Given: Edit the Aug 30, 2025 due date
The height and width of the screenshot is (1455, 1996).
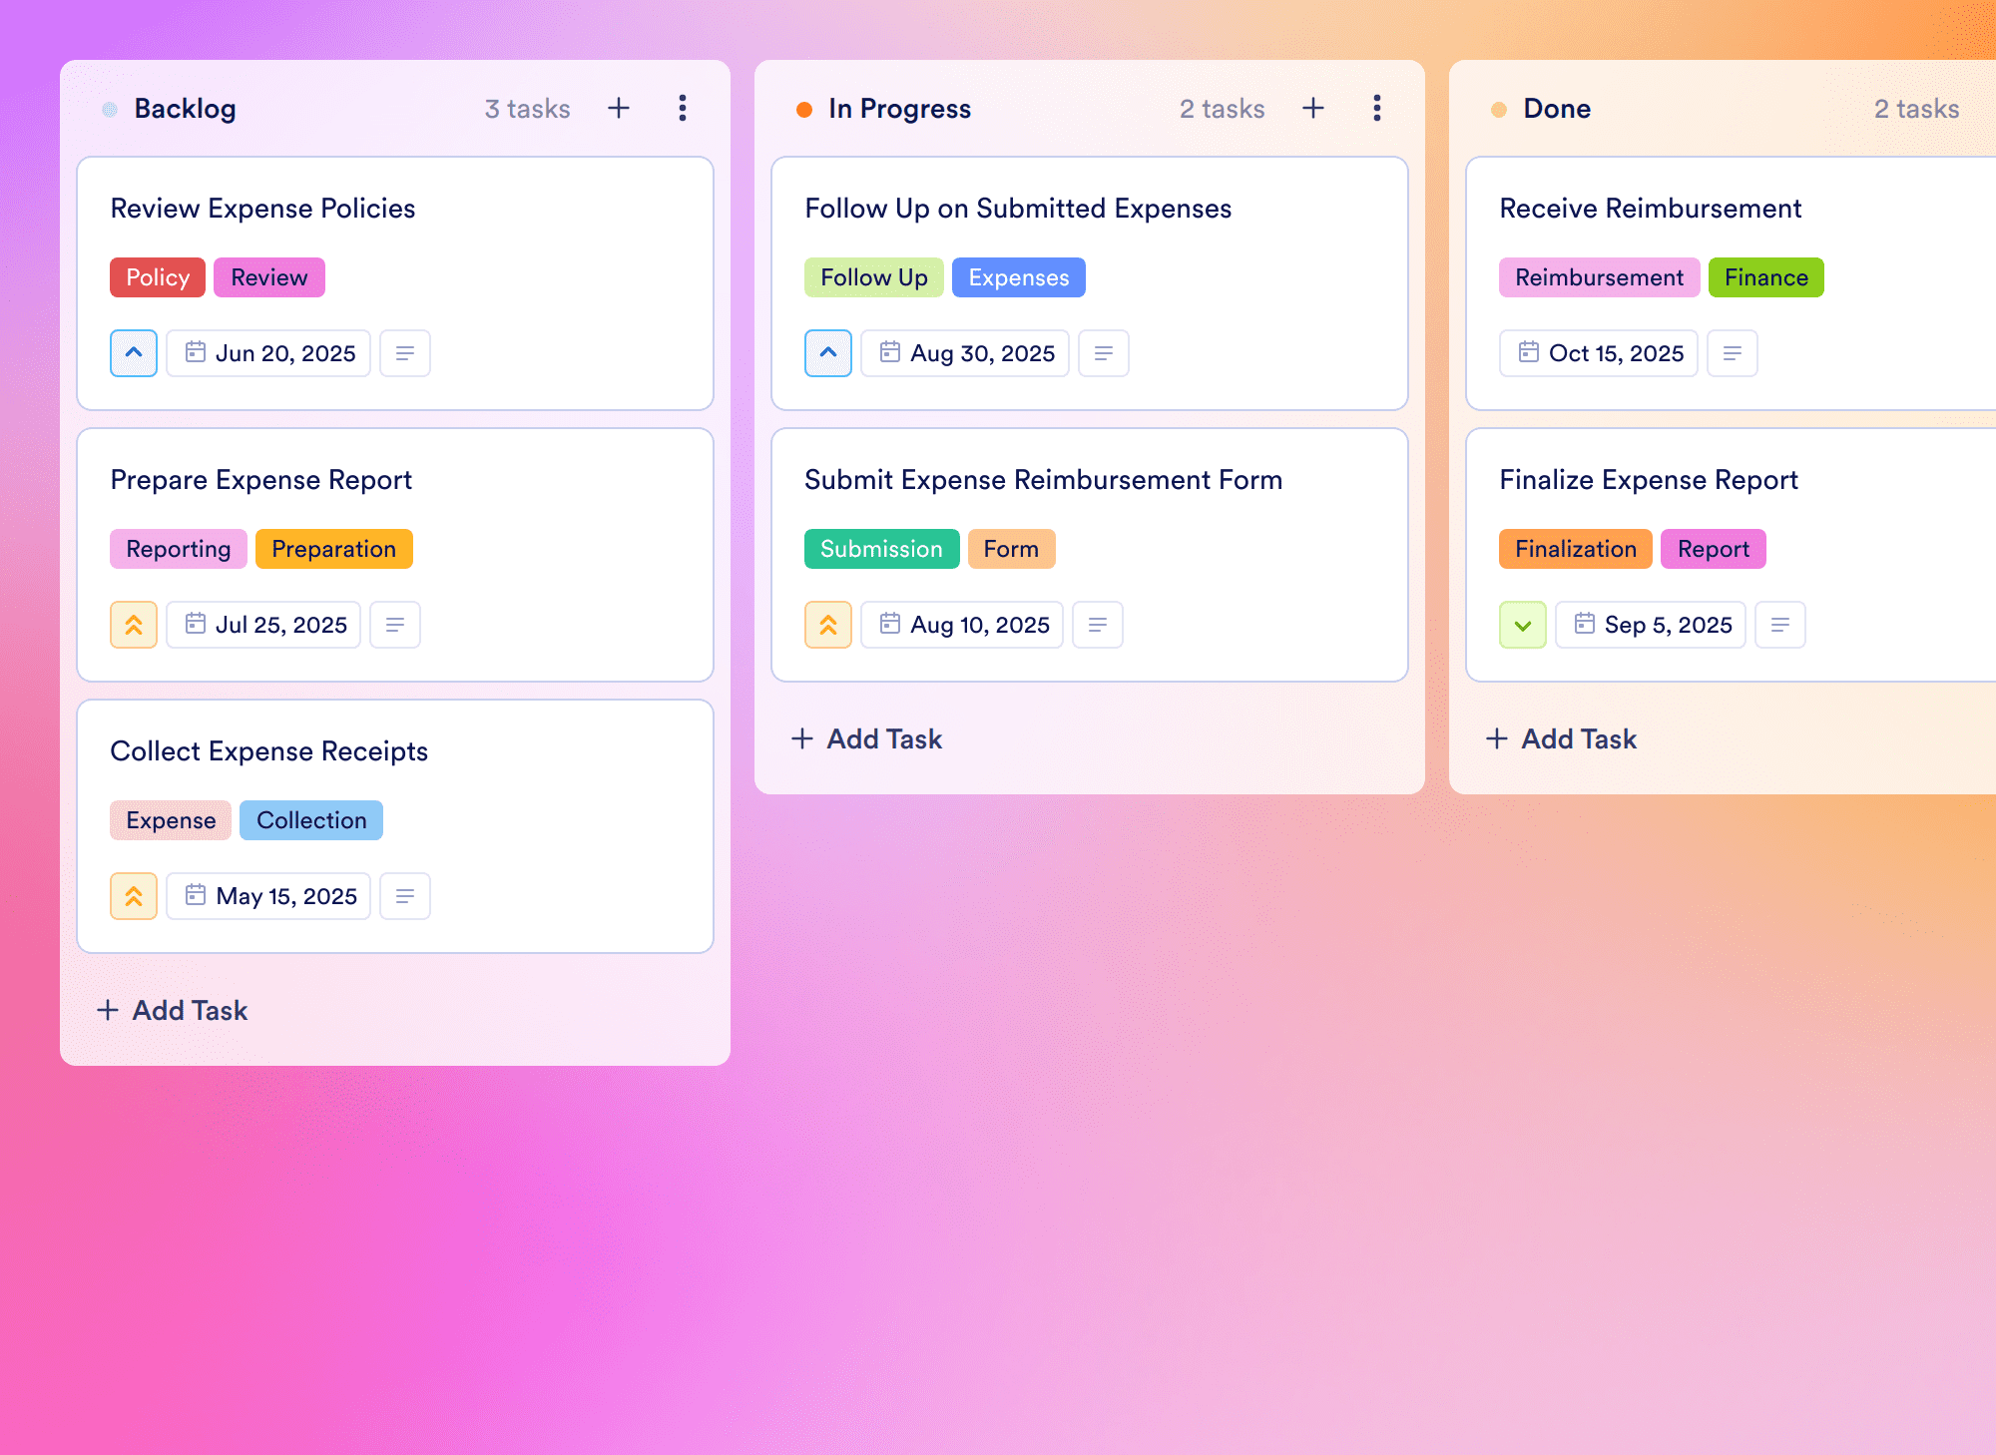Looking at the screenshot, I should coord(965,353).
